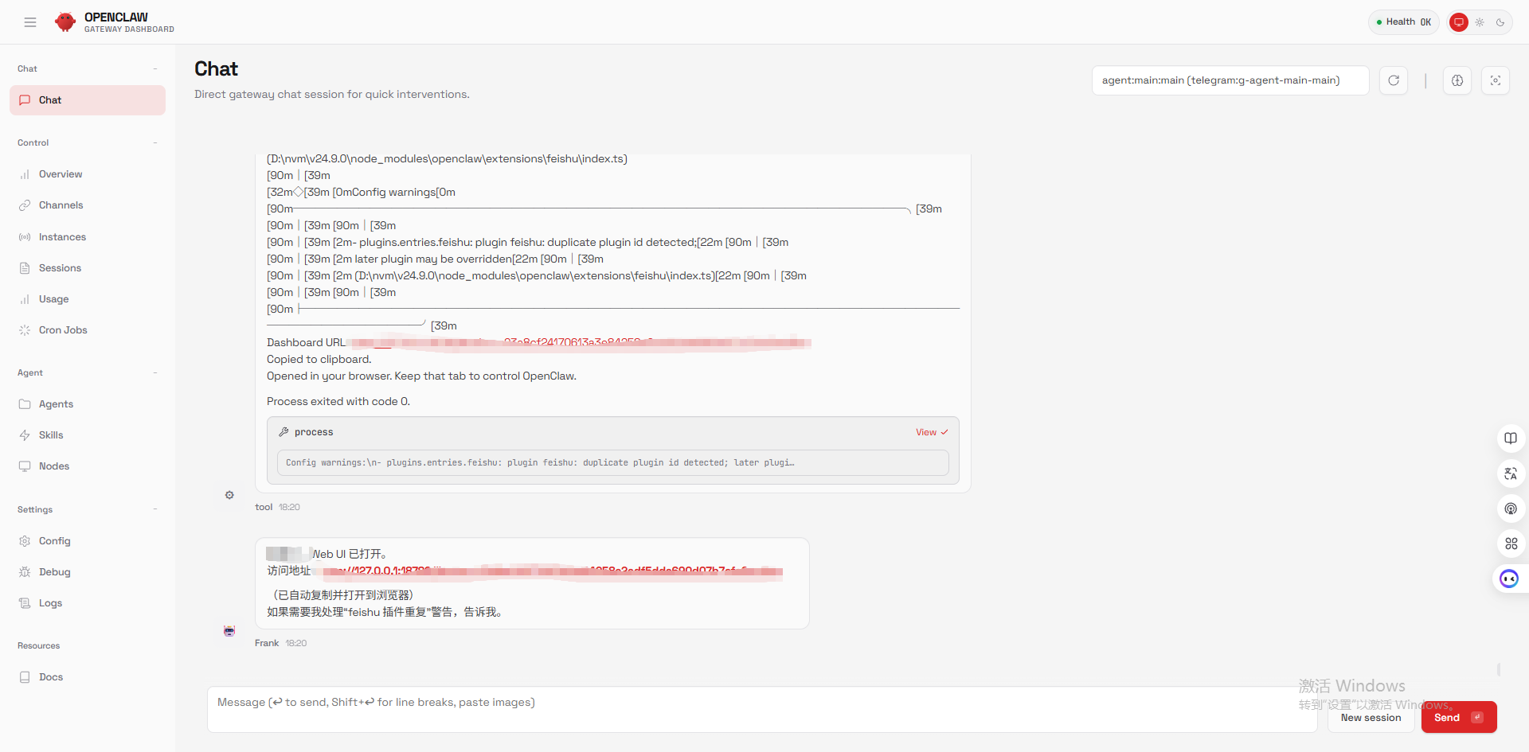Refresh the chat session

1394,80
